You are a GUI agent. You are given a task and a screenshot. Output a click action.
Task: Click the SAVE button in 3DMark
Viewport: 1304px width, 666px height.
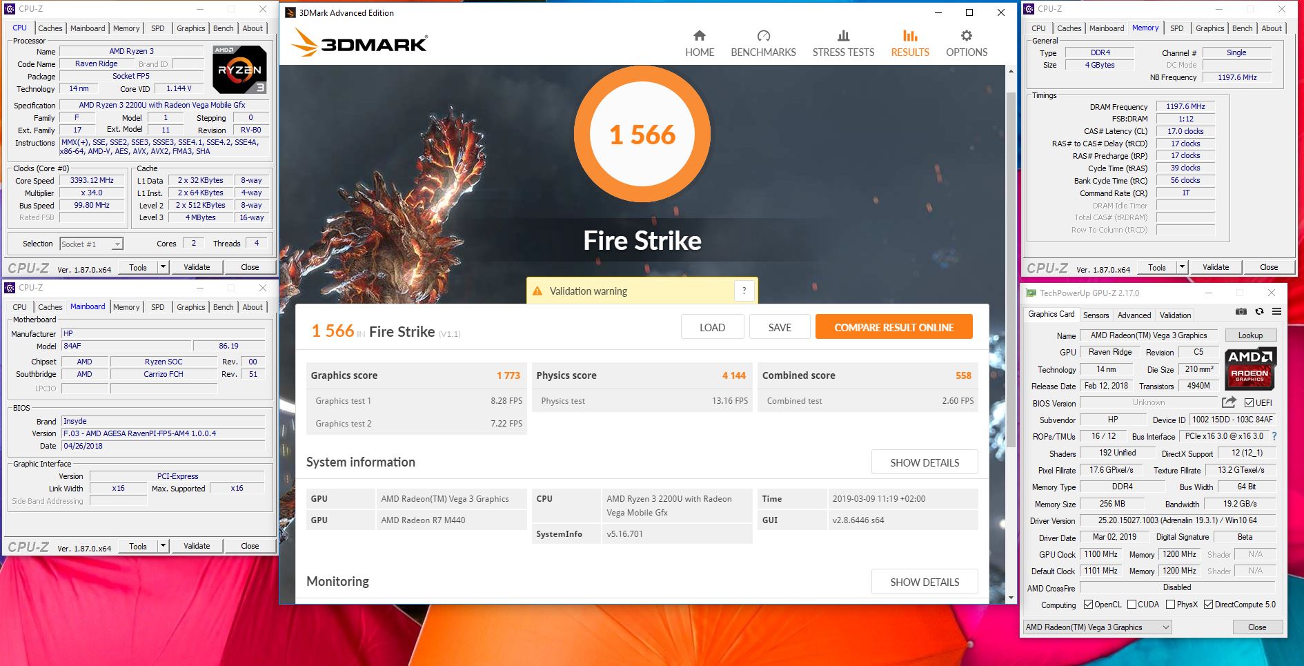(x=780, y=327)
